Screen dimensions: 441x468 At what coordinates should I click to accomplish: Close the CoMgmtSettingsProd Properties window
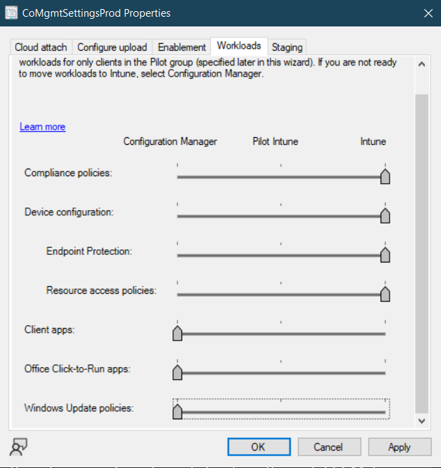pyautogui.click(x=428, y=13)
